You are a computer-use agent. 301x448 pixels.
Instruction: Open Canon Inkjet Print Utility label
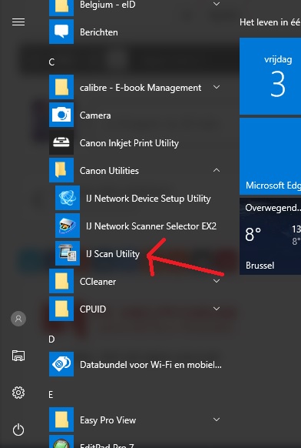click(129, 143)
